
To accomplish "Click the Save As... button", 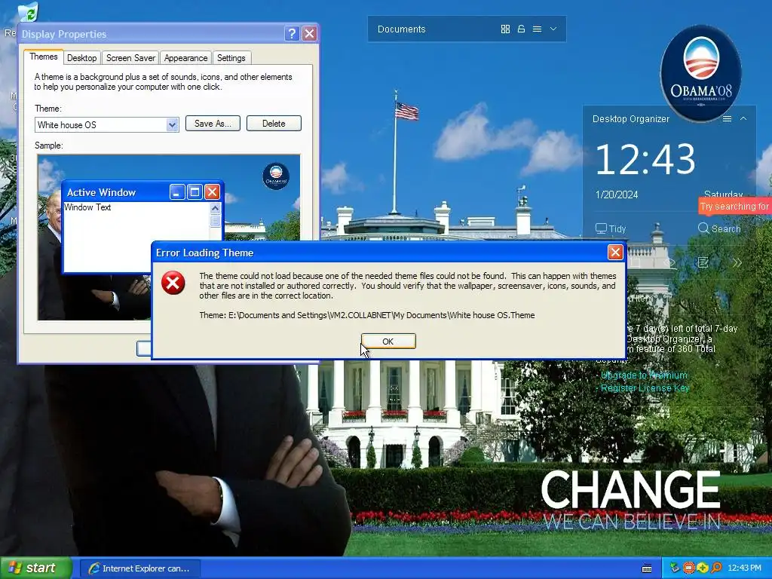I will pyautogui.click(x=213, y=124).
